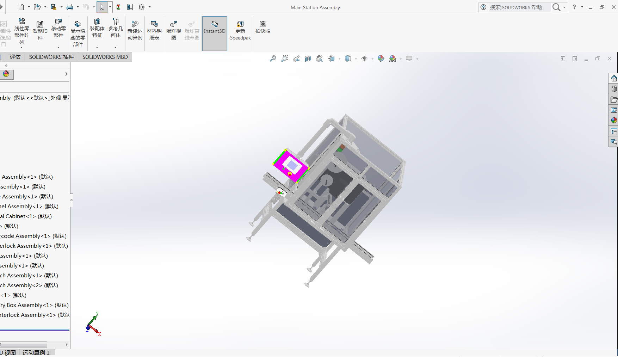Toggle Dynamic Annotation Views icon
The image size is (618, 357).
[x=320, y=59]
